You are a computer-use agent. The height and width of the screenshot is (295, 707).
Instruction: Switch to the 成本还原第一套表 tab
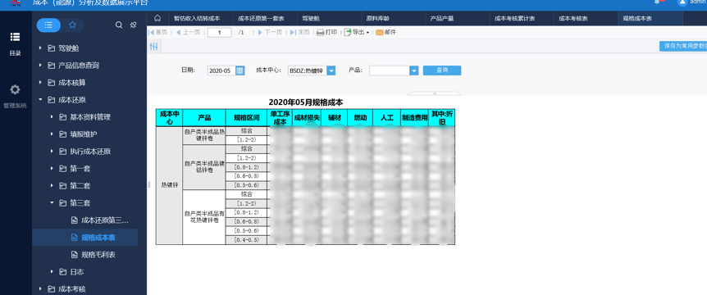[x=261, y=19]
